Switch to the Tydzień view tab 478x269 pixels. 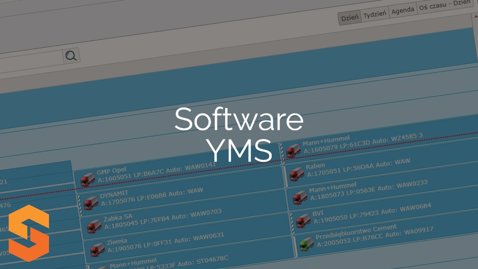coord(375,14)
